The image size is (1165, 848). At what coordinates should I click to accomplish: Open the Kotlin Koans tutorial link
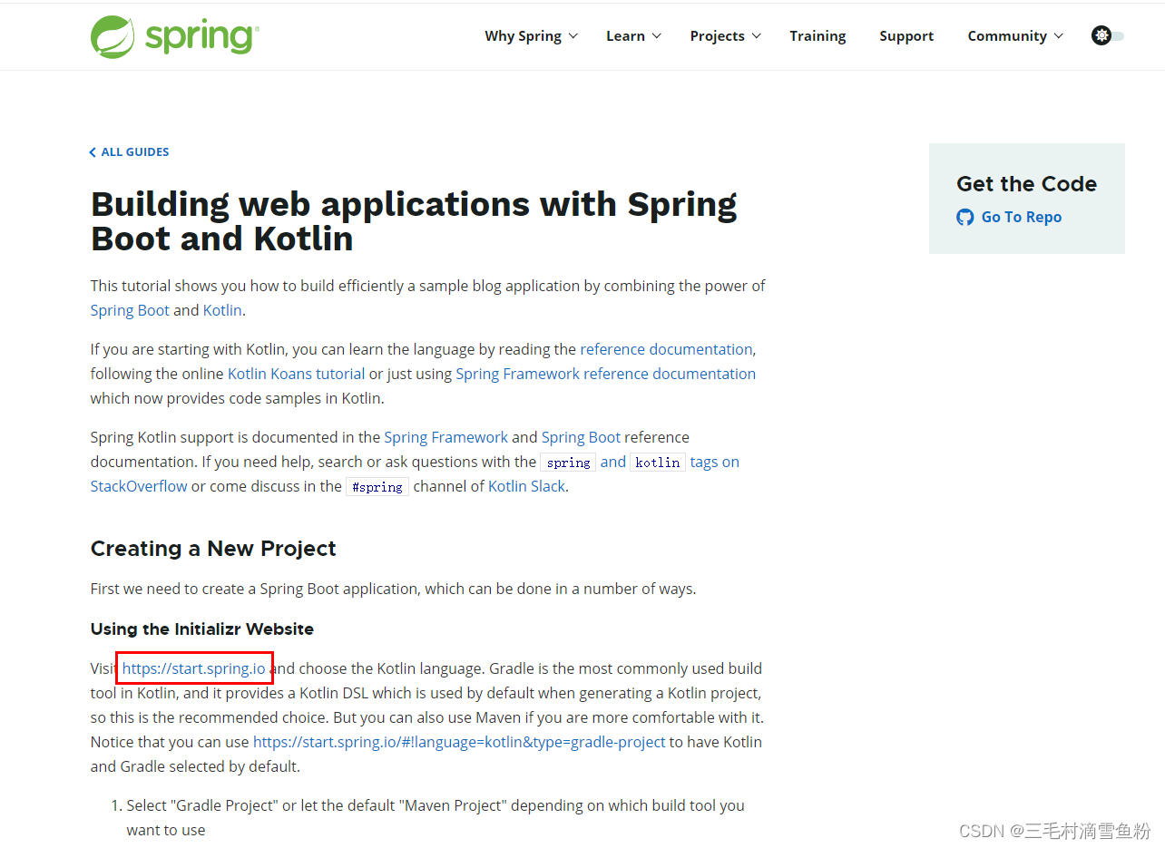(296, 374)
